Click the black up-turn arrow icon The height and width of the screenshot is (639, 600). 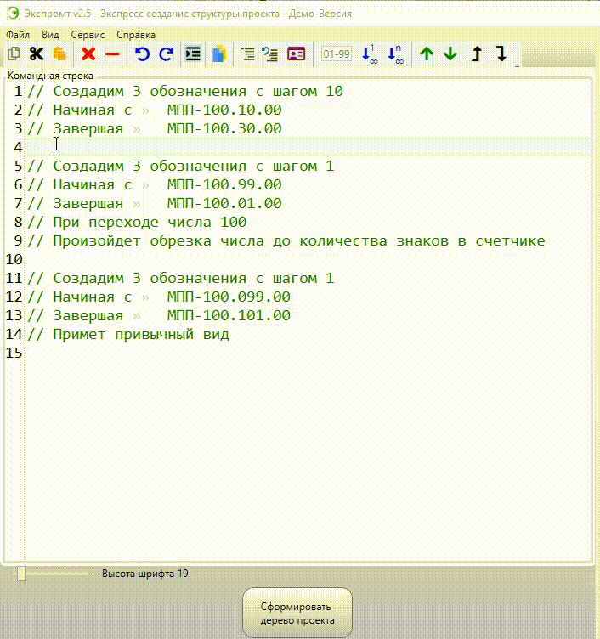(x=477, y=54)
